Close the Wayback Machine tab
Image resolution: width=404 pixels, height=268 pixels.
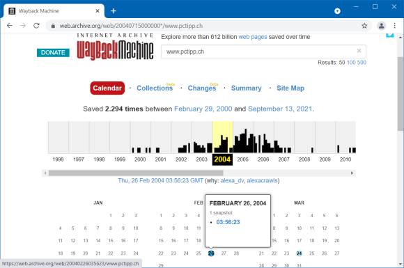(x=98, y=11)
